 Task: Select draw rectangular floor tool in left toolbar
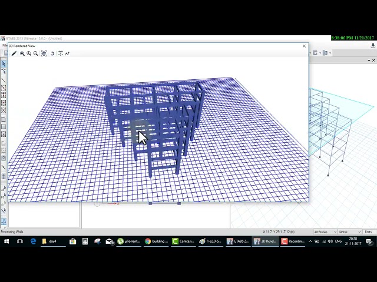point(4,127)
